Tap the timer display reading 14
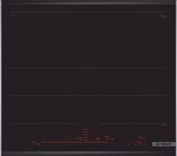The width and height of the screenshot is (177, 156). click(140, 138)
